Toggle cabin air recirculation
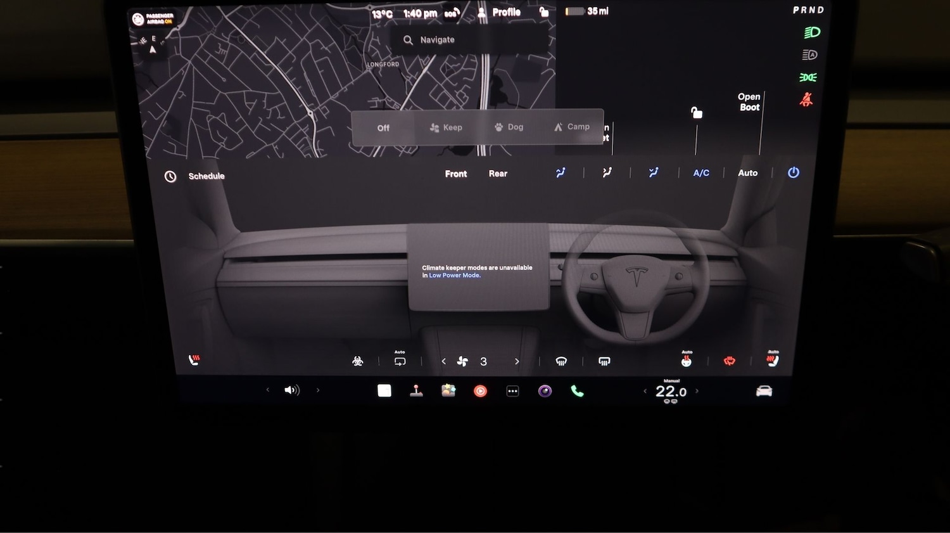The height and width of the screenshot is (533, 950). pos(400,360)
